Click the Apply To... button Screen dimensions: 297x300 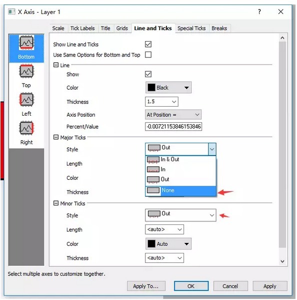[146, 286]
